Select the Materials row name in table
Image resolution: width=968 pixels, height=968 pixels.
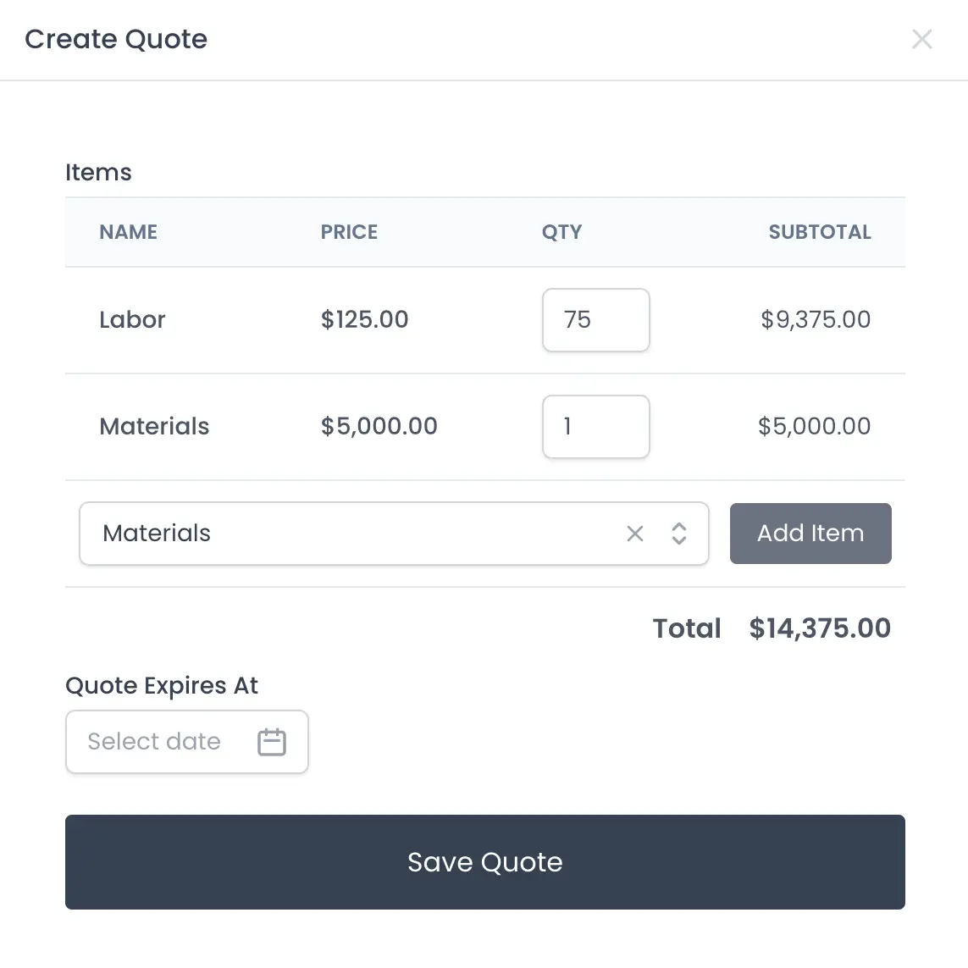(x=154, y=427)
